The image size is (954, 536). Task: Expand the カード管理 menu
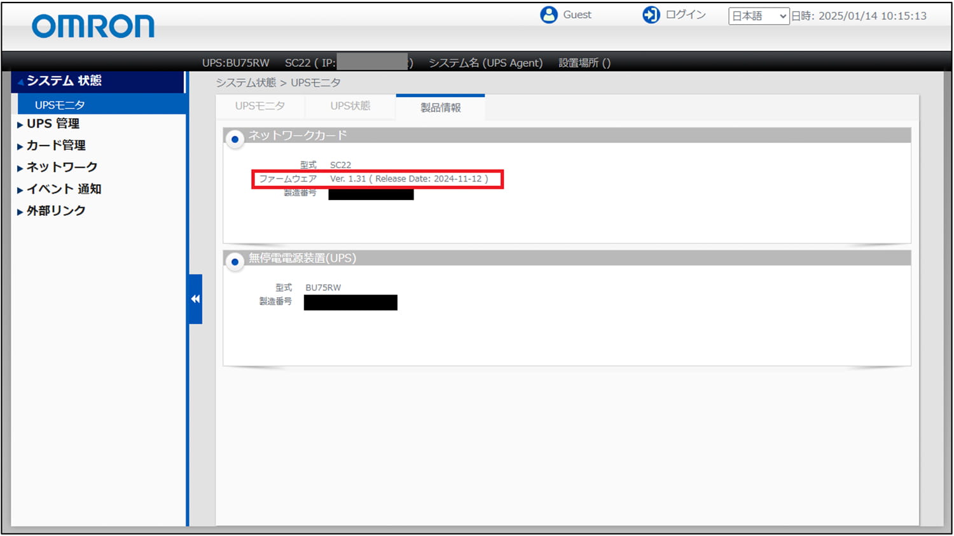[56, 145]
